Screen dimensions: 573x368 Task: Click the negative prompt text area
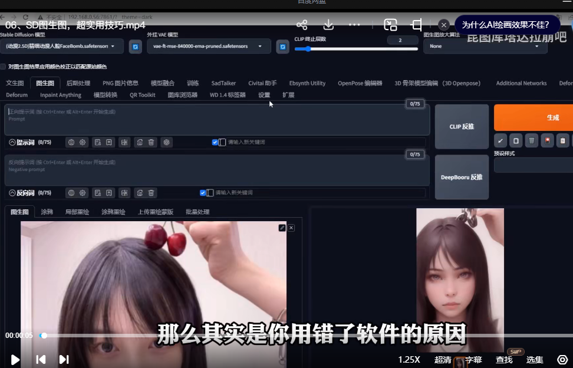(x=217, y=170)
